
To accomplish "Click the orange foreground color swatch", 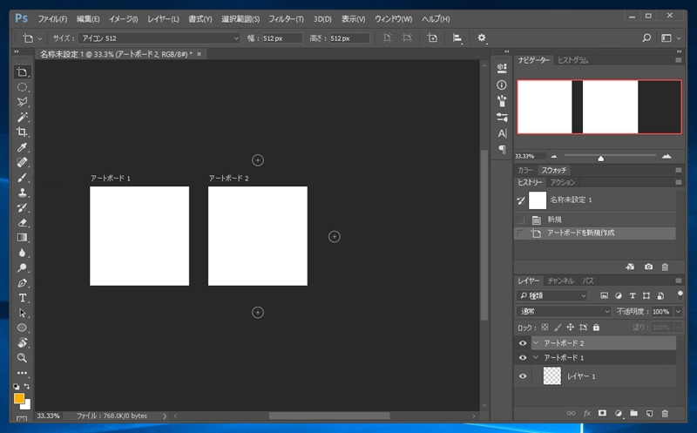I will (x=19, y=398).
